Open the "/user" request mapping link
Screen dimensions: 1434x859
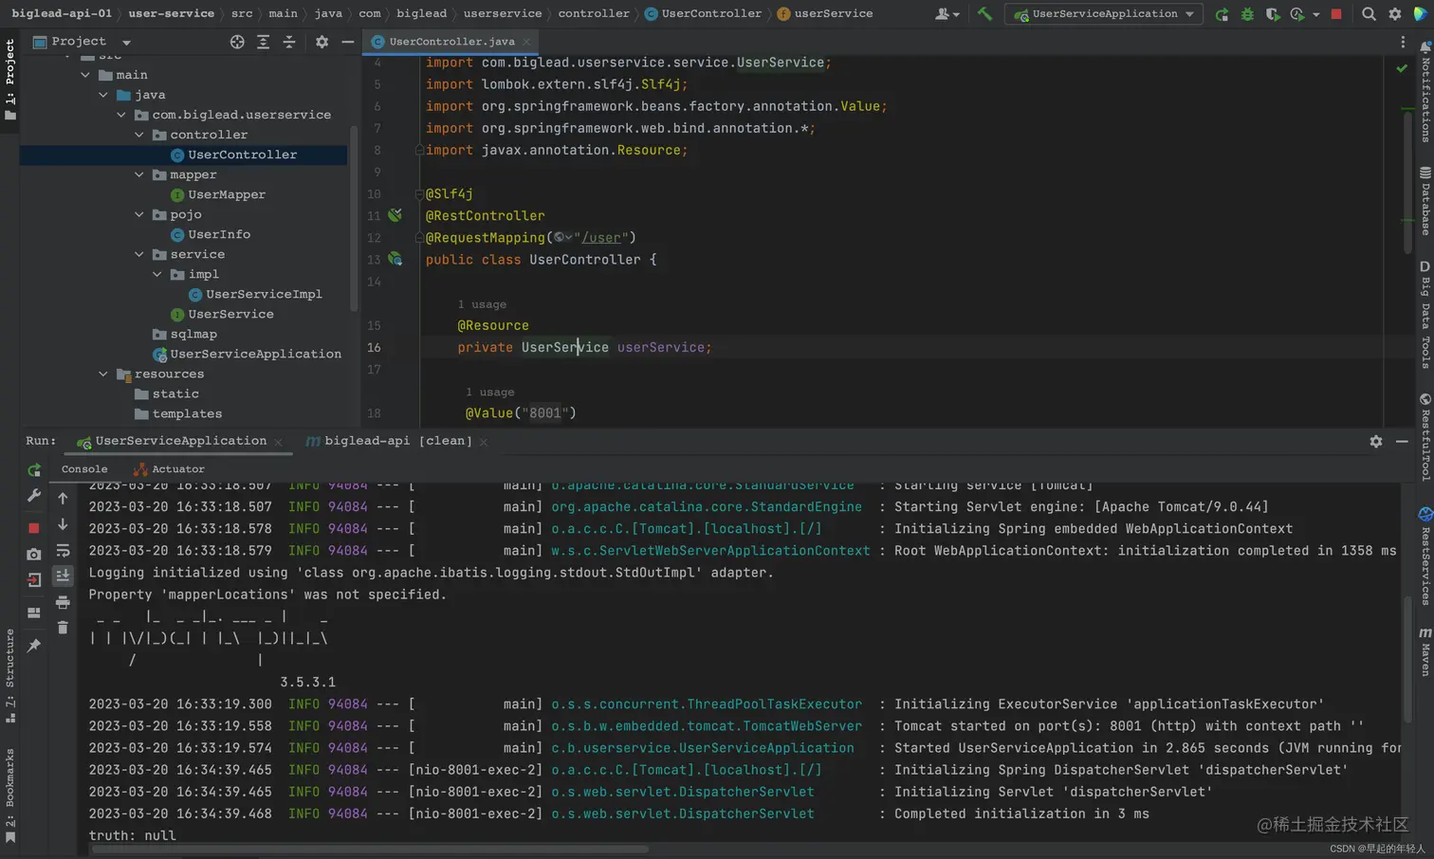click(x=601, y=238)
